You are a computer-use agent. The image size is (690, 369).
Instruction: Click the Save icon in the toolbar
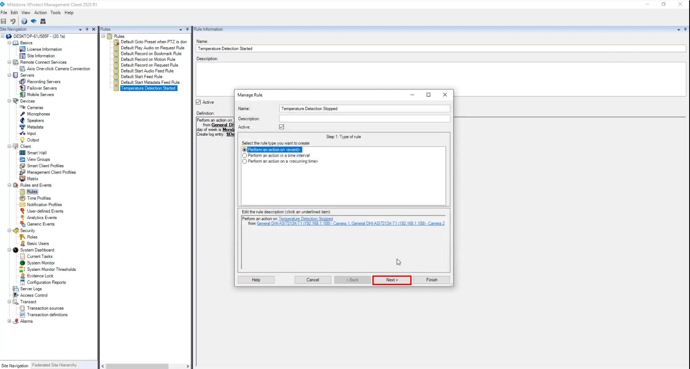point(4,21)
